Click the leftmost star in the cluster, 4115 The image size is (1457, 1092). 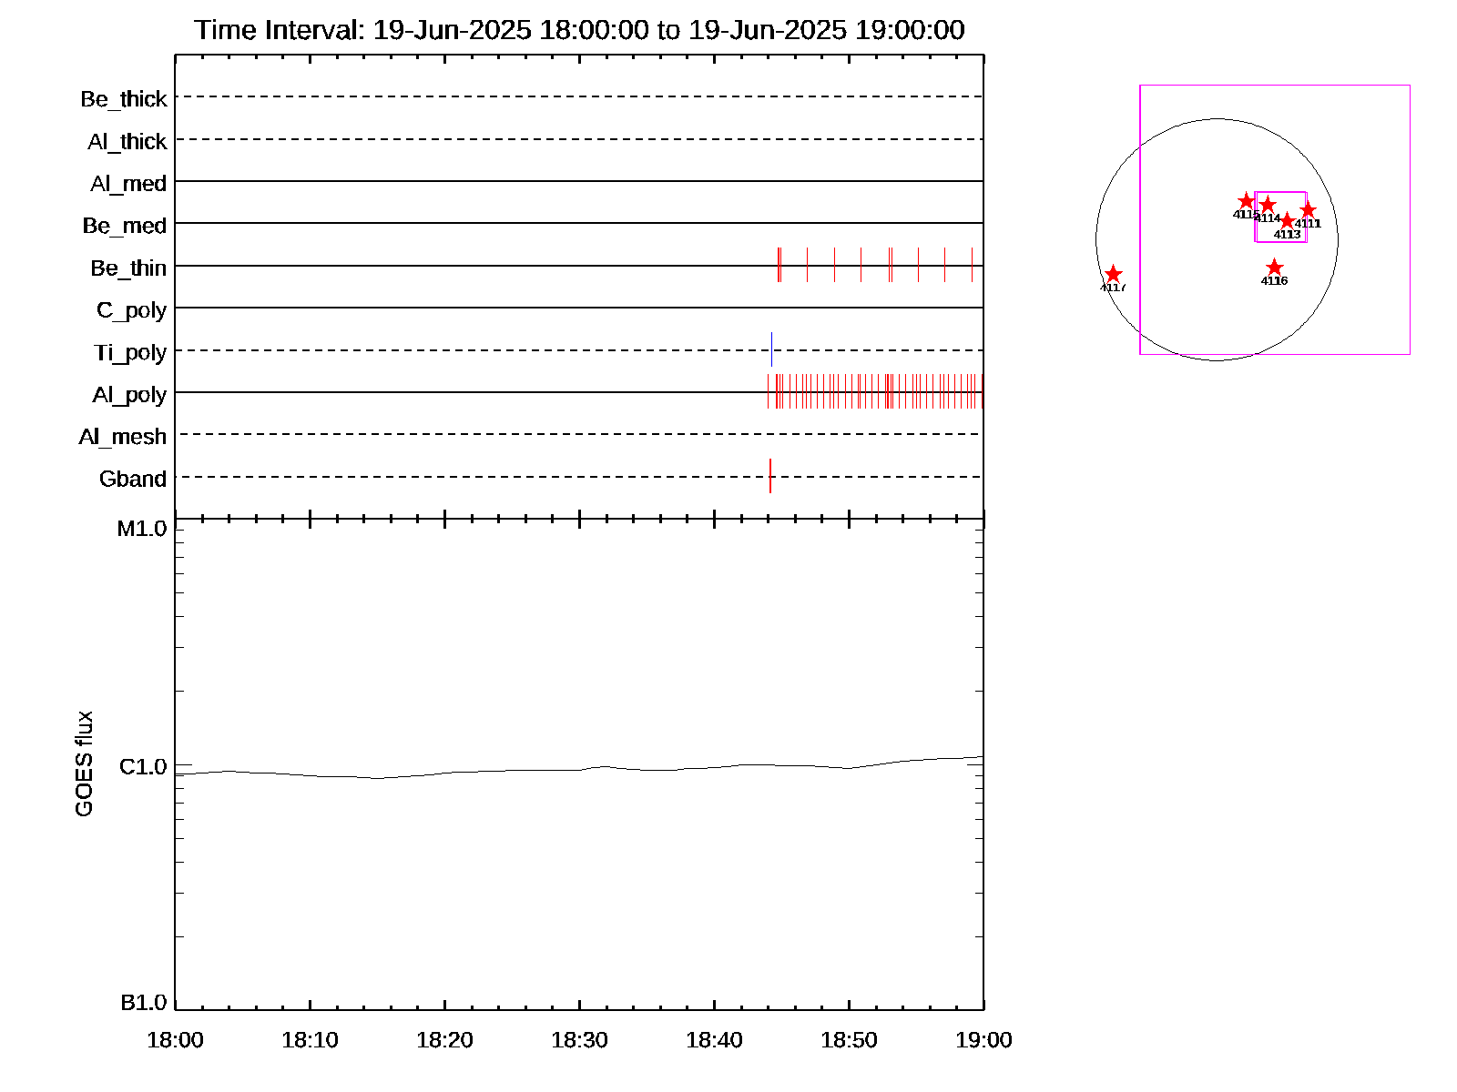[1246, 201]
